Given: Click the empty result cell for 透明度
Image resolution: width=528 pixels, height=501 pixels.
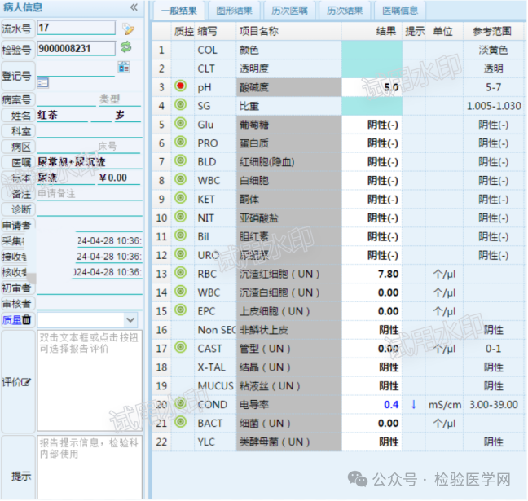Looking at the screenshot, I should click(x=372, y=68).
